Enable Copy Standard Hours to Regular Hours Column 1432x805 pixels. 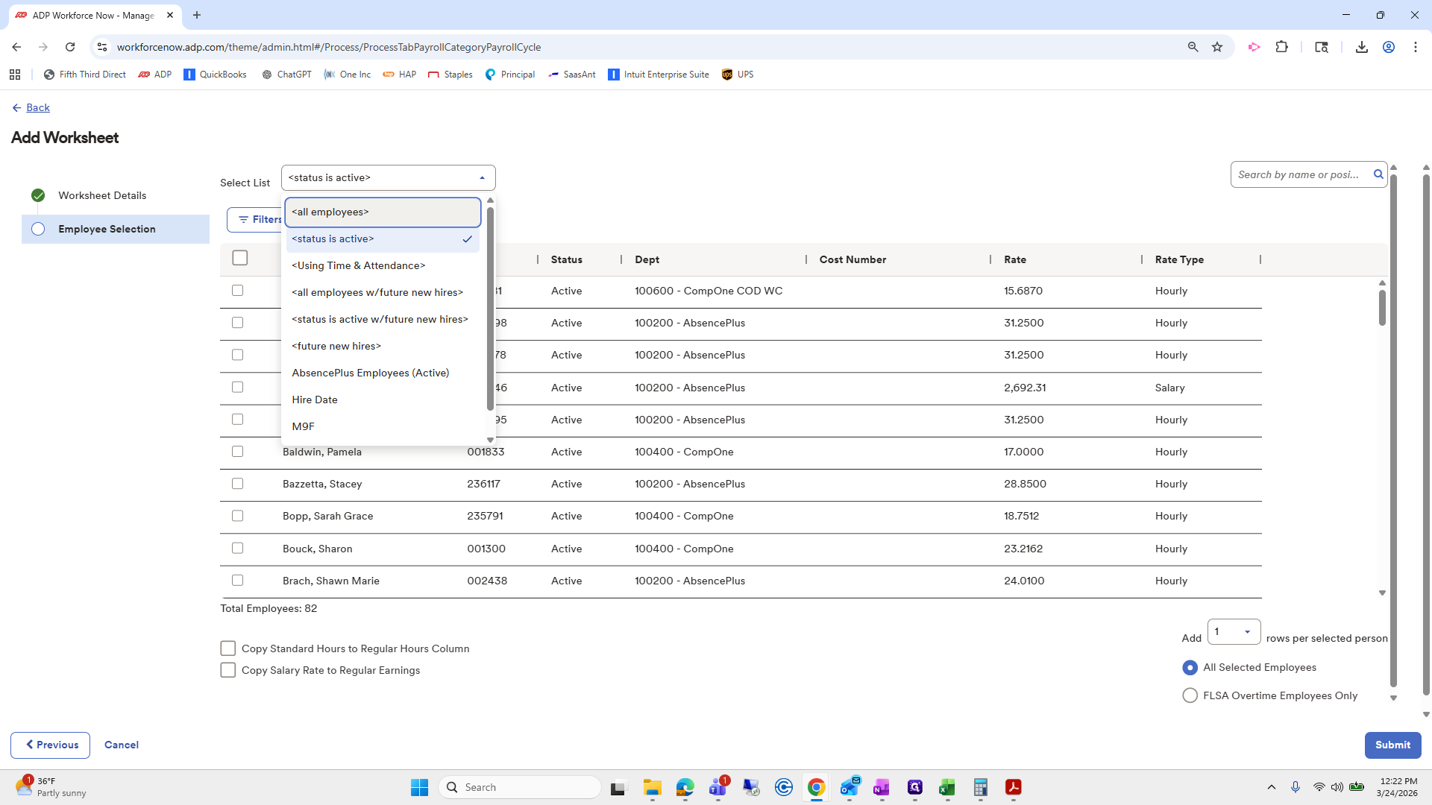(228, 648)
